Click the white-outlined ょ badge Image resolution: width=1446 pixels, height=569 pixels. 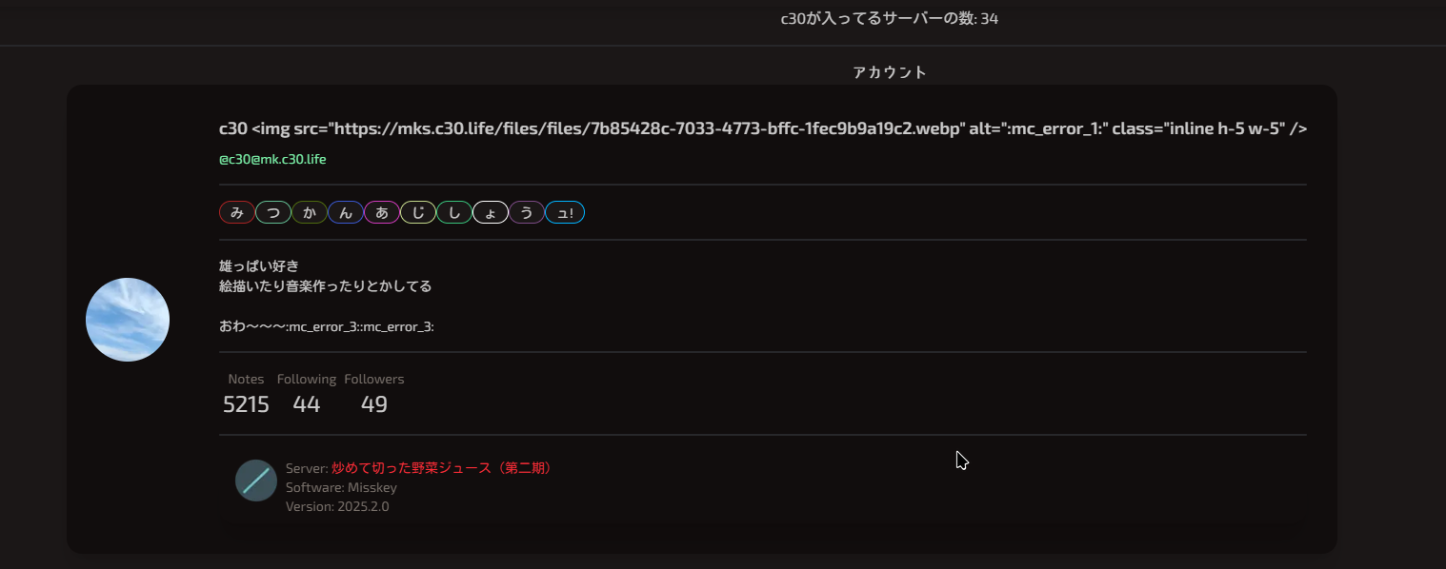pos(490,213)
